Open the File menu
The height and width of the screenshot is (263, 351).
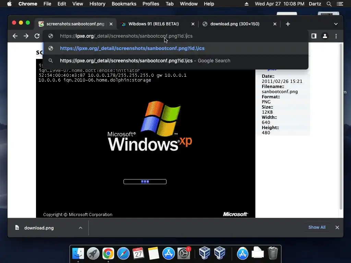click(x=47, y=4)
